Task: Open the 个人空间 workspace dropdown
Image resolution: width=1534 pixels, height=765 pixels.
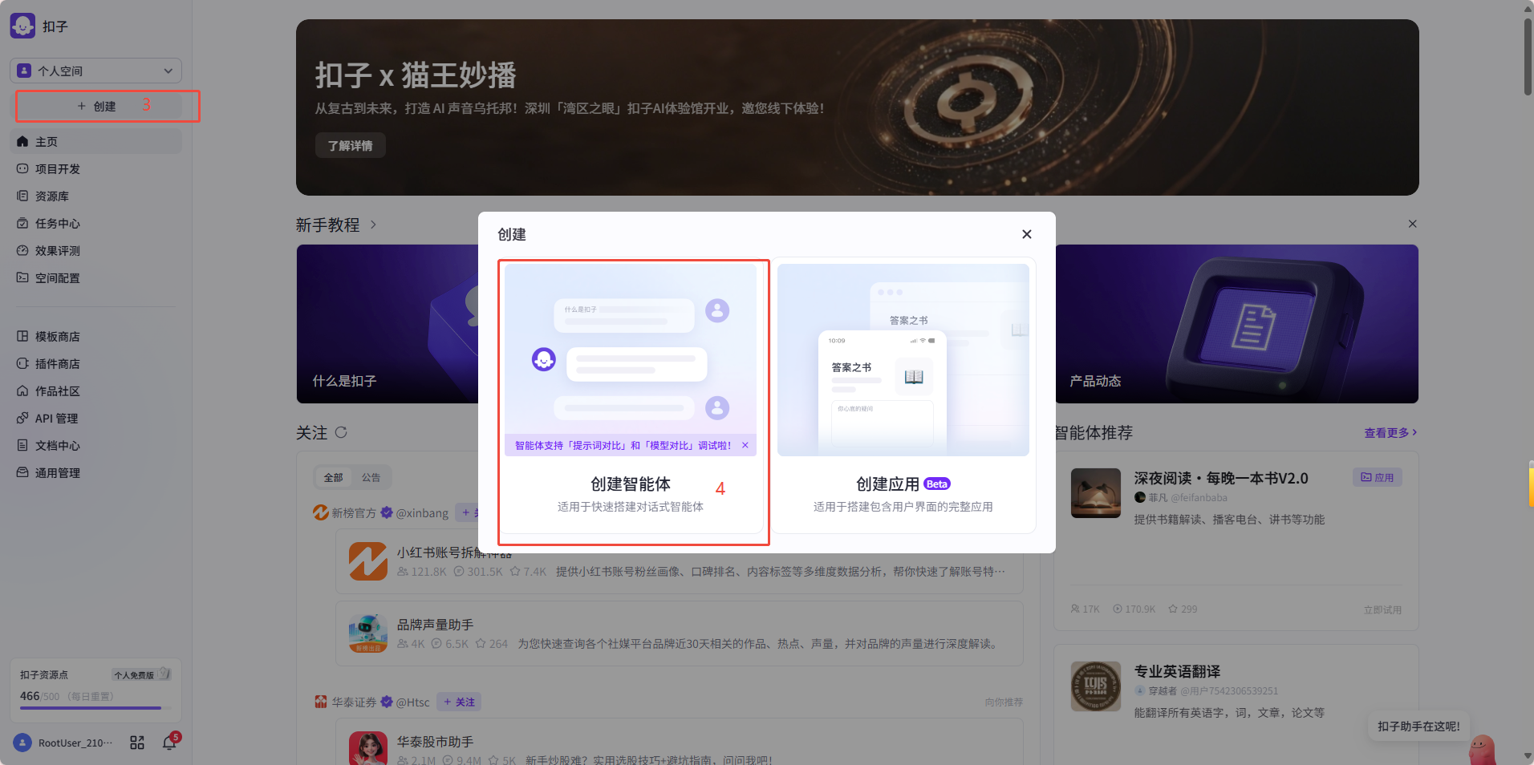Action: click(x=95, y=71)
